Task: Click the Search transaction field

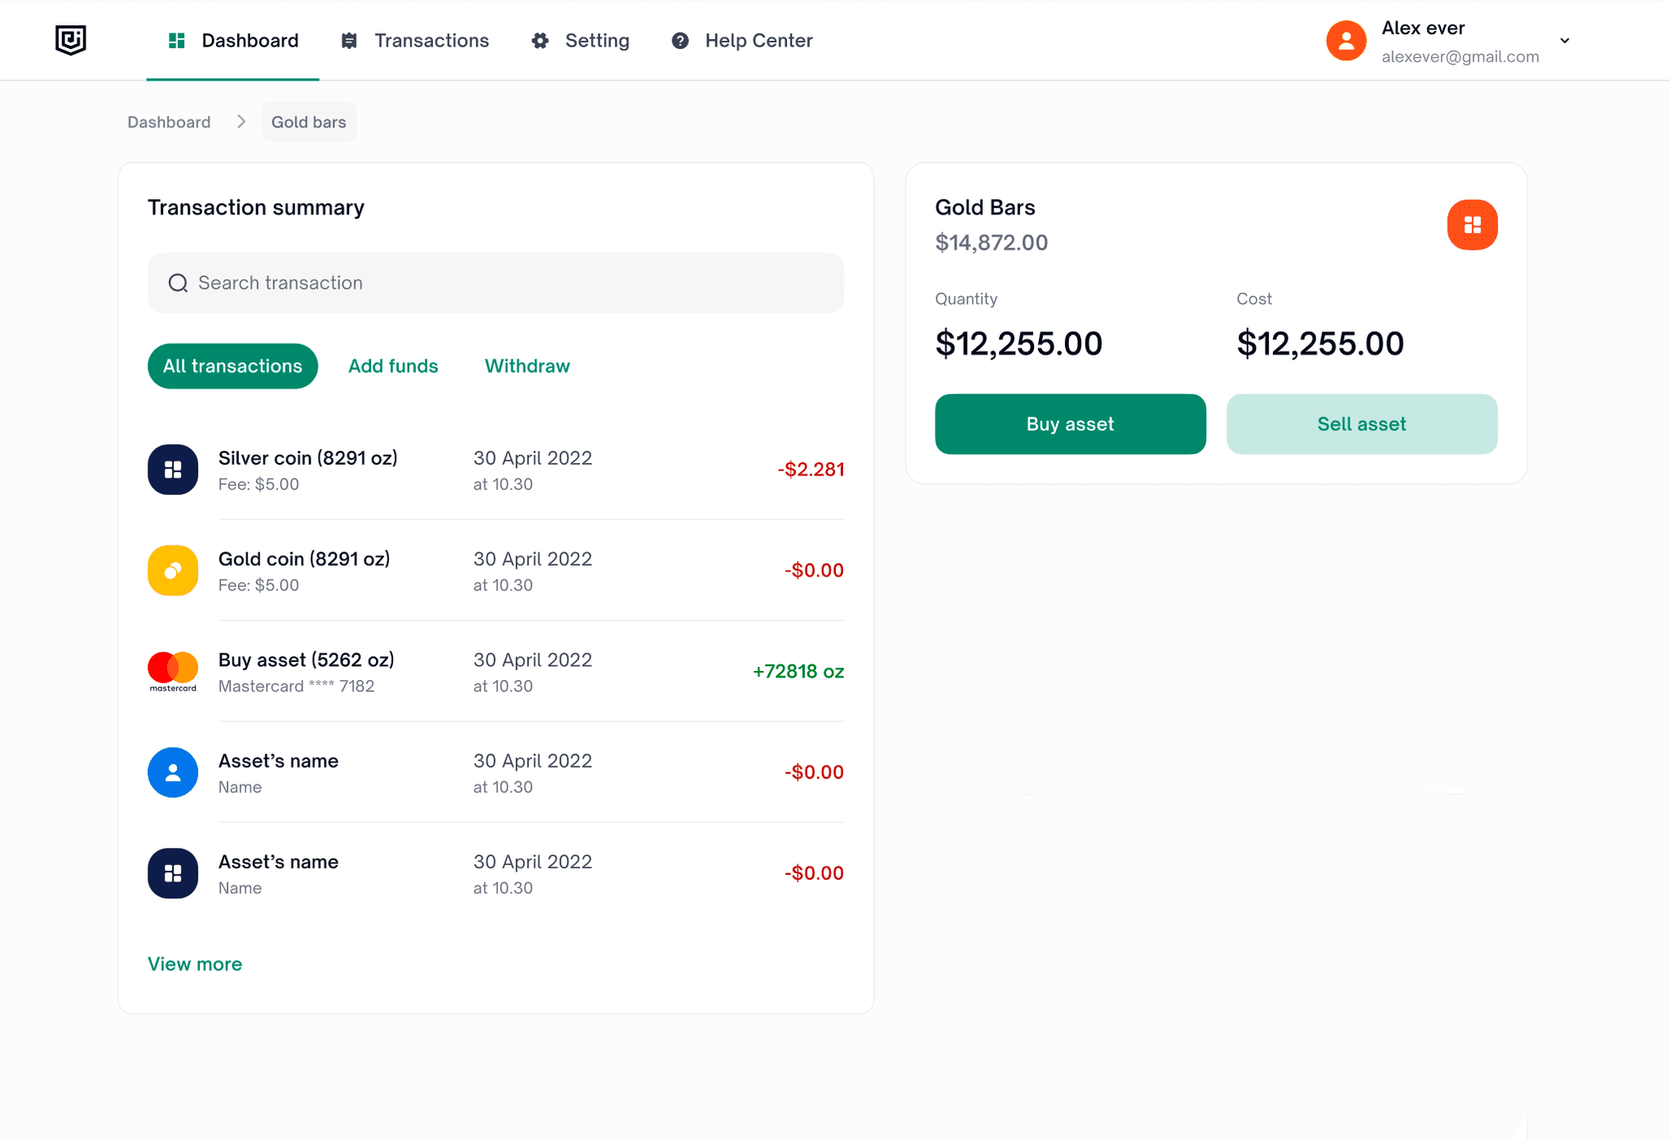Action: (x=495, y=283)
